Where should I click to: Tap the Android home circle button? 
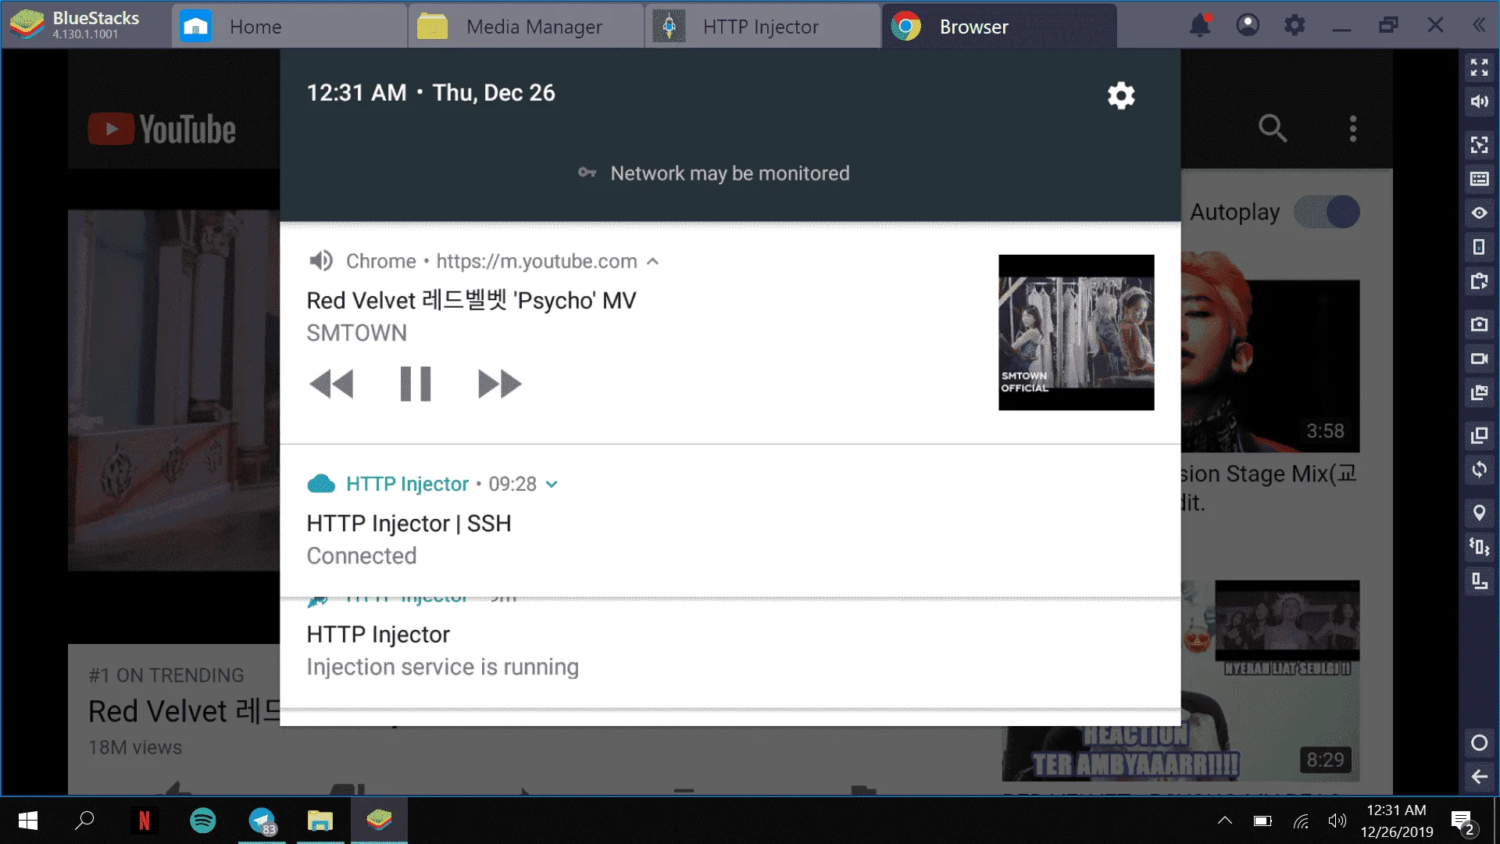click(1479, 742)
